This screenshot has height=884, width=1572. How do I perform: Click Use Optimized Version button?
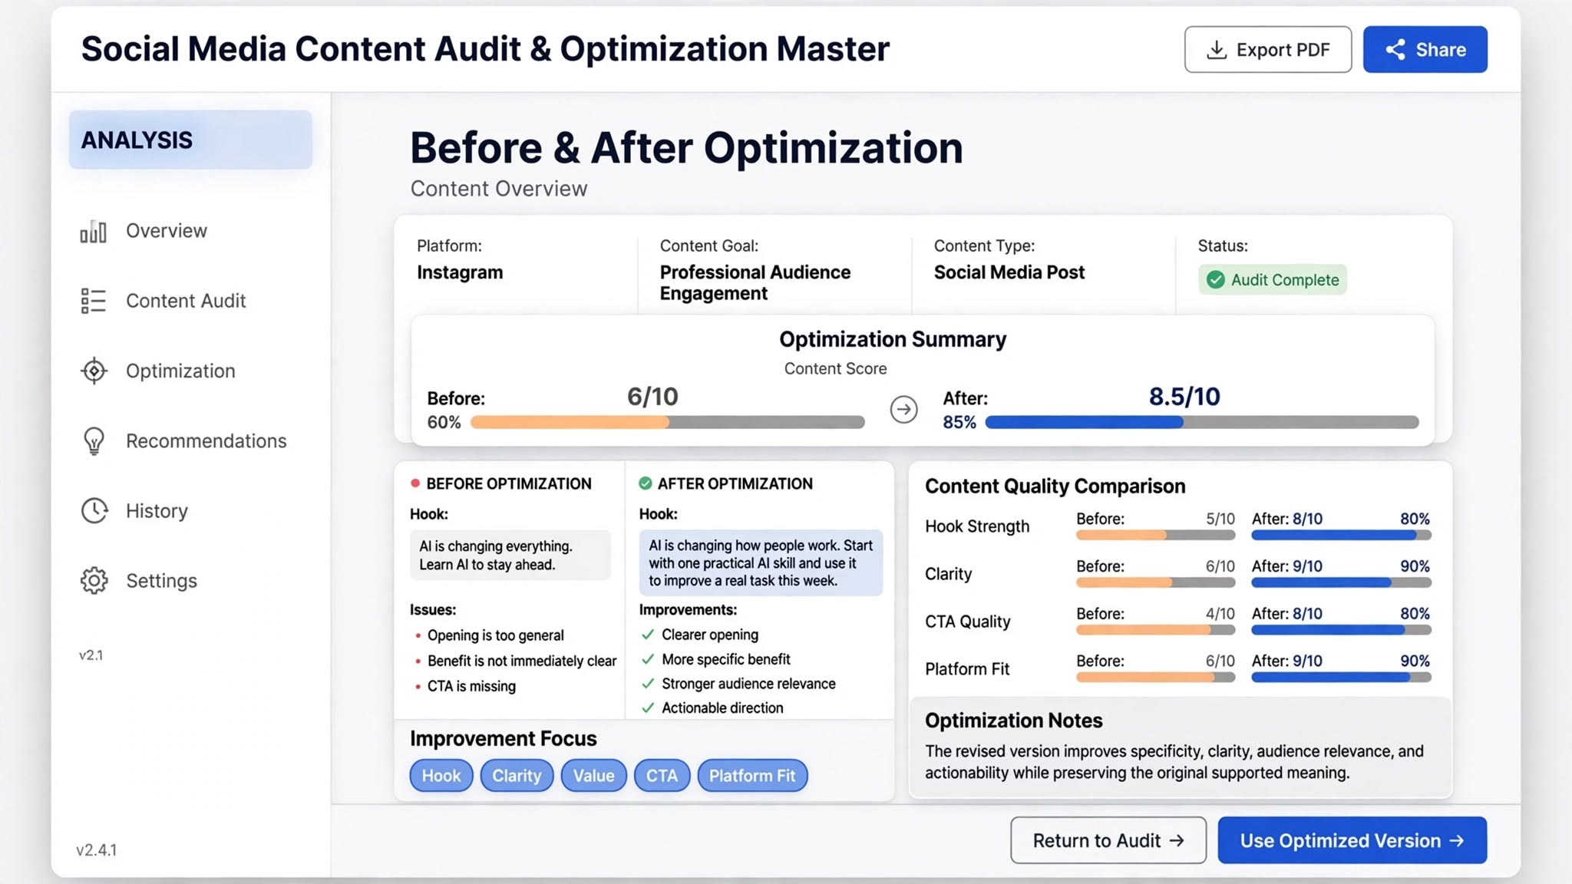click(x=1352, y=840)
